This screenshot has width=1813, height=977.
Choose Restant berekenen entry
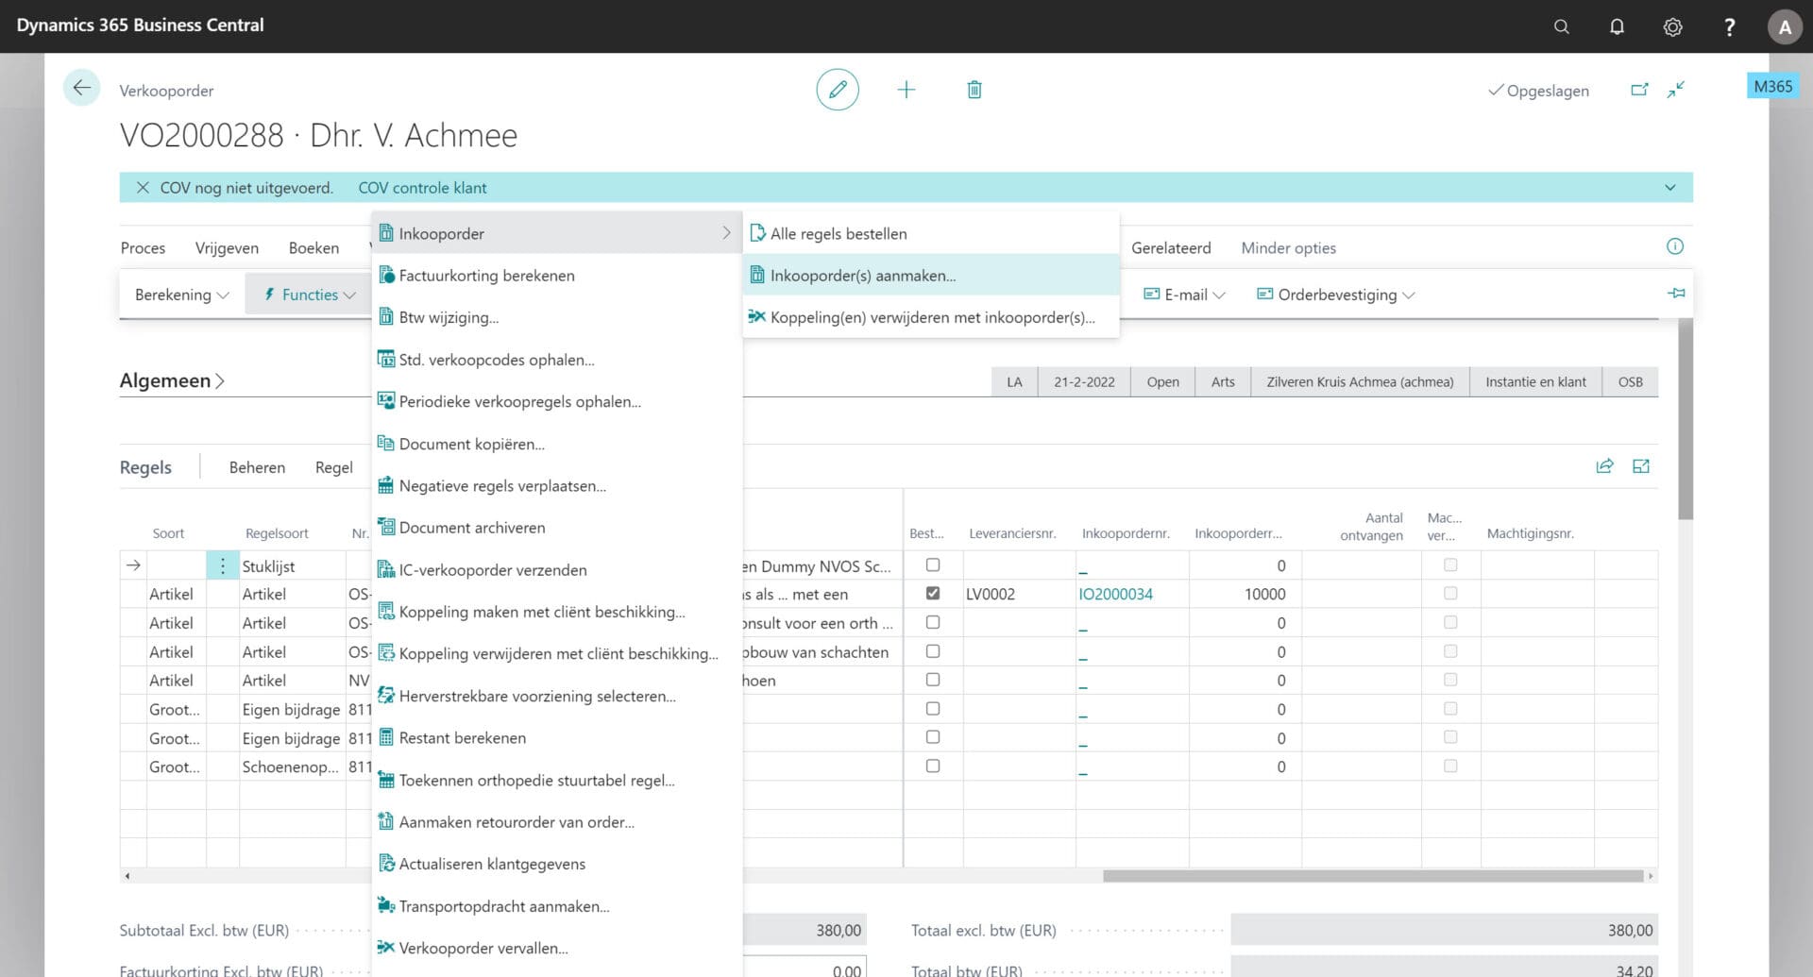coord(557,737)
